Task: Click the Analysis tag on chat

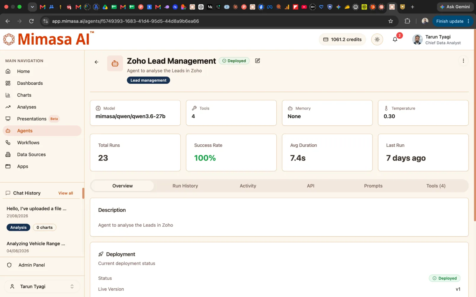Action: pyautogui.click(x=18, y=228)
